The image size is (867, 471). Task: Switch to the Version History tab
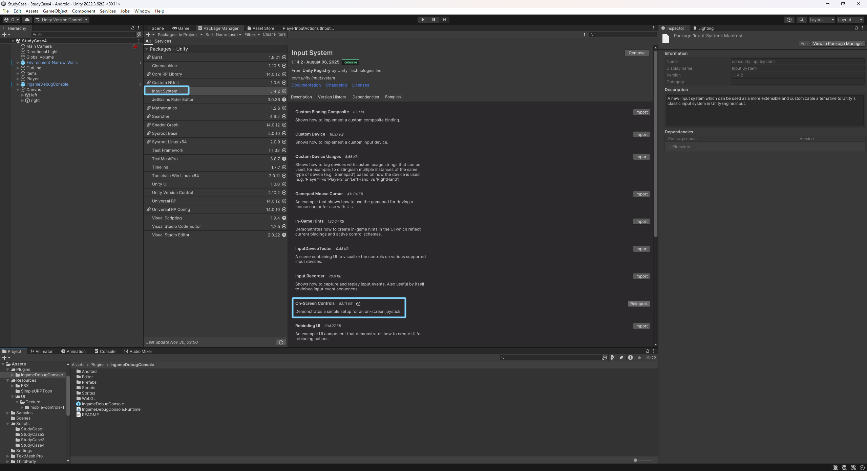click(x=332, y=97)
